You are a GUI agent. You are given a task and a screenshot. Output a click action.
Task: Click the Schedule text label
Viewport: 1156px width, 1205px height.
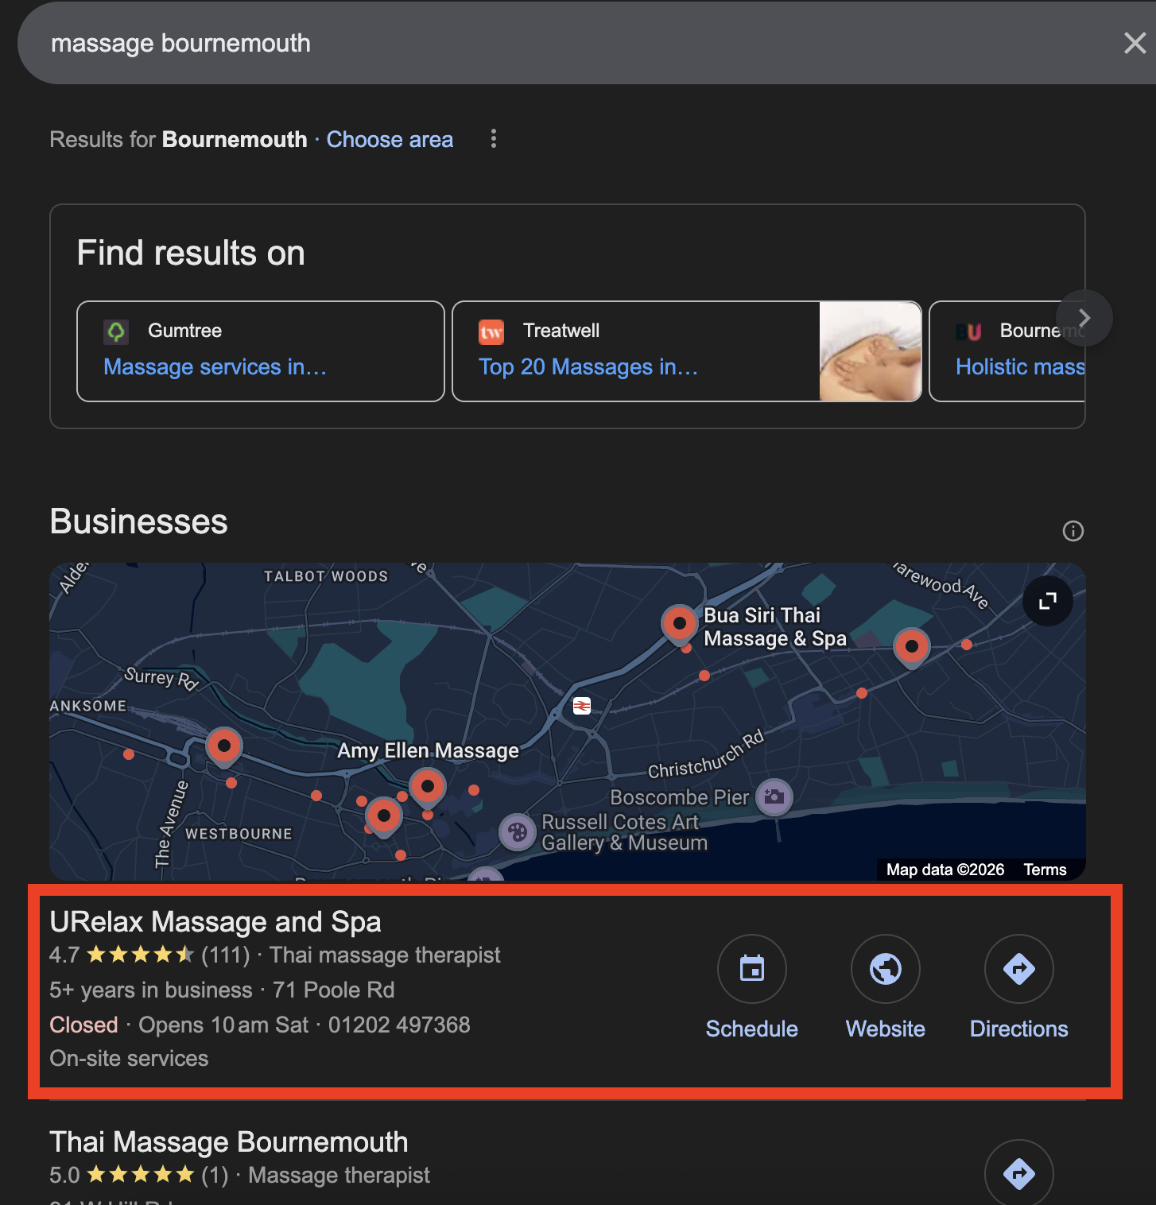[752, 1029]
